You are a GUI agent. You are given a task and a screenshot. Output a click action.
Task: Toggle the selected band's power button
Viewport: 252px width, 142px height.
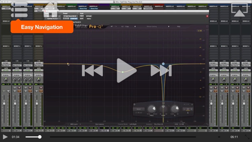(134, 105)
